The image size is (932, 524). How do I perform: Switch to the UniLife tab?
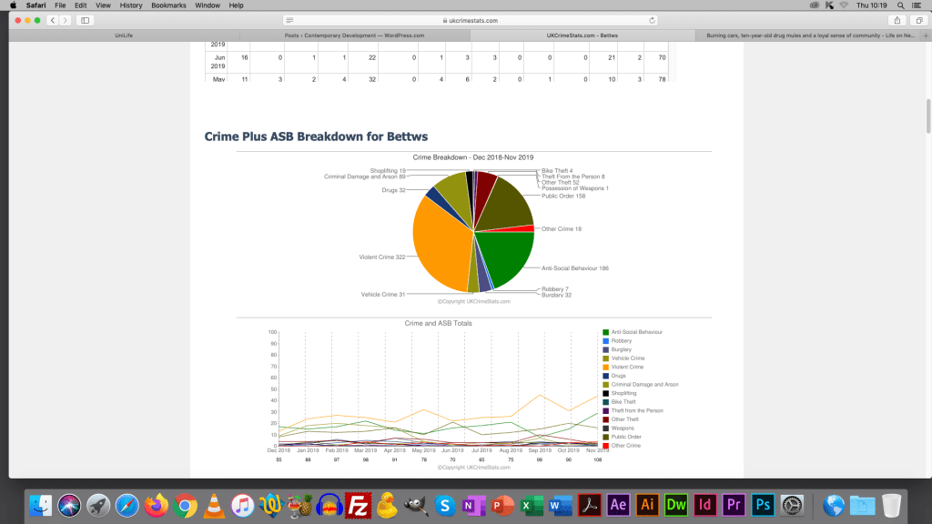click(125, 35)
